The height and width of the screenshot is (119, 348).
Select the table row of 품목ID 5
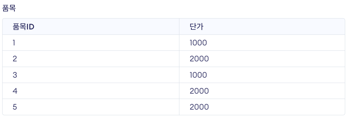click(x=174, y=107)
